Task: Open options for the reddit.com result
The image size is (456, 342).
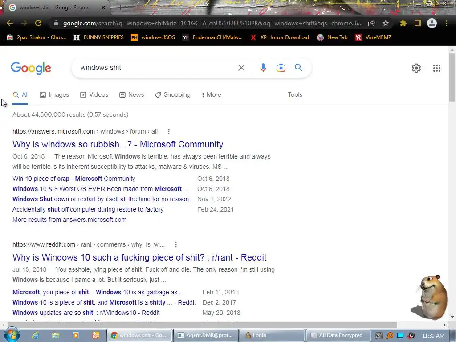Action: [x=175, y=244]
